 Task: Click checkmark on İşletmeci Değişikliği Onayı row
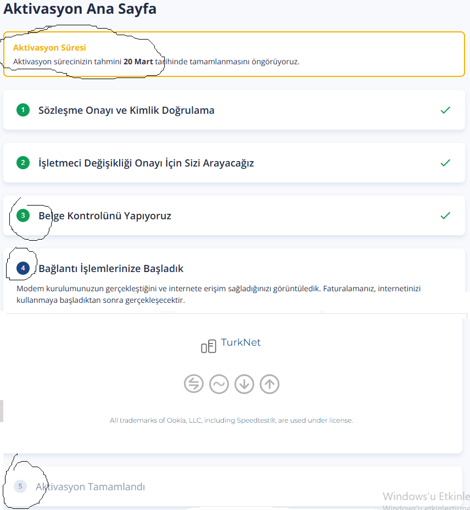(445, 163)
